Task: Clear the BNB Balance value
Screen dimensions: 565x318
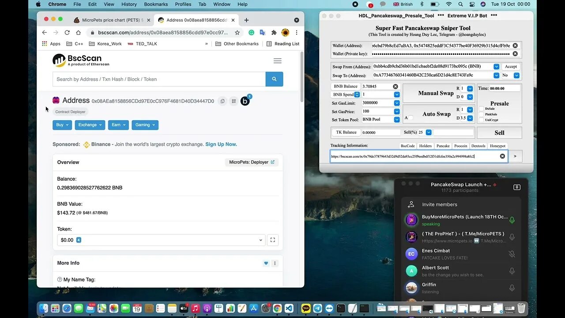Action: click(395, 87)
